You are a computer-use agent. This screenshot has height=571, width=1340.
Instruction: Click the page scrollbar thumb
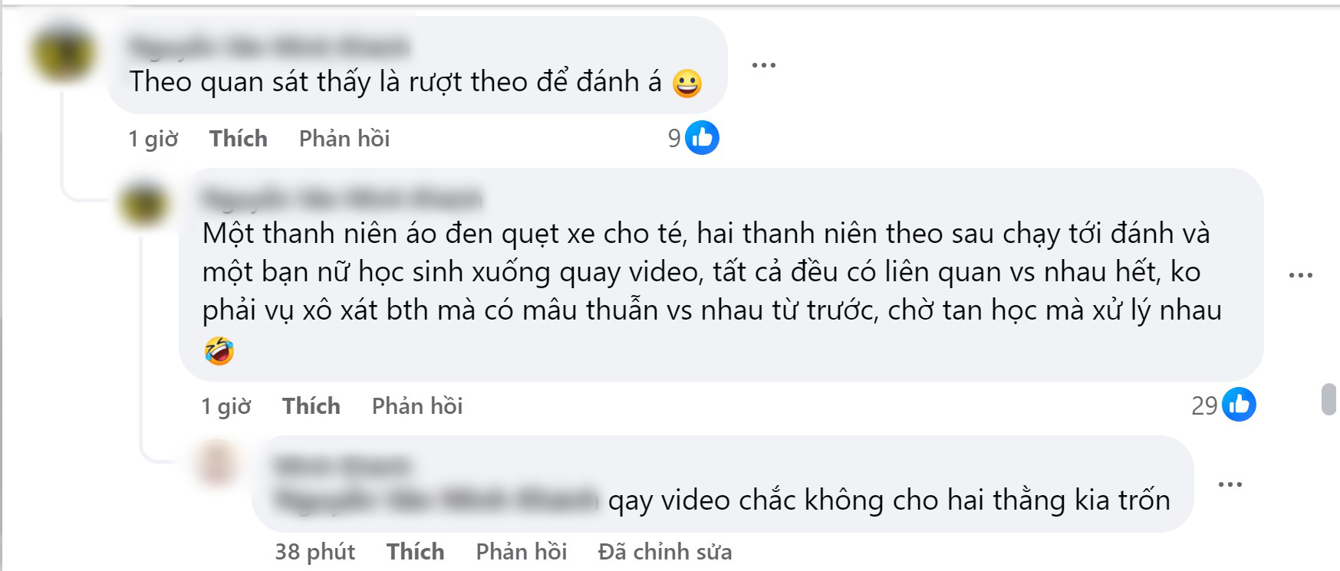coord(1330,399)
